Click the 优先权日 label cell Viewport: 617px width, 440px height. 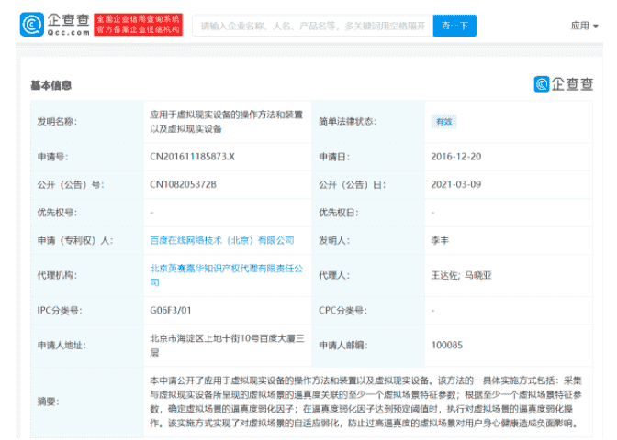pos(368,213)
